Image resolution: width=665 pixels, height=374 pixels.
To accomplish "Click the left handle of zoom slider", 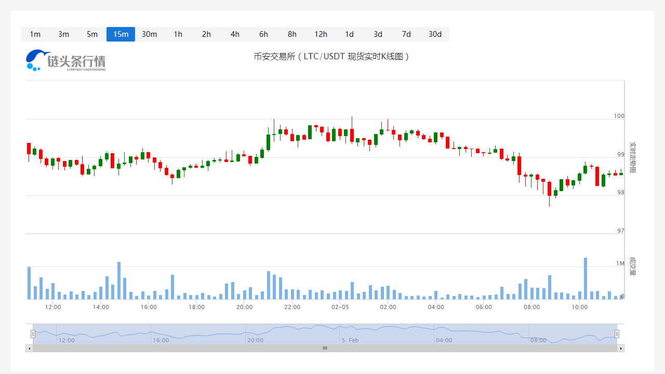I will (x=33, y=334).
